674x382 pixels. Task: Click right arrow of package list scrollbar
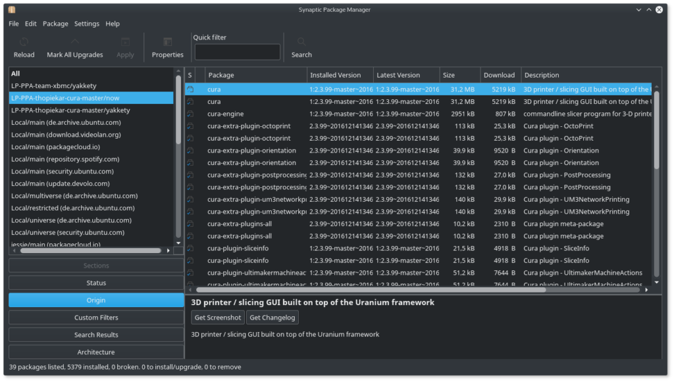(646, 290)
